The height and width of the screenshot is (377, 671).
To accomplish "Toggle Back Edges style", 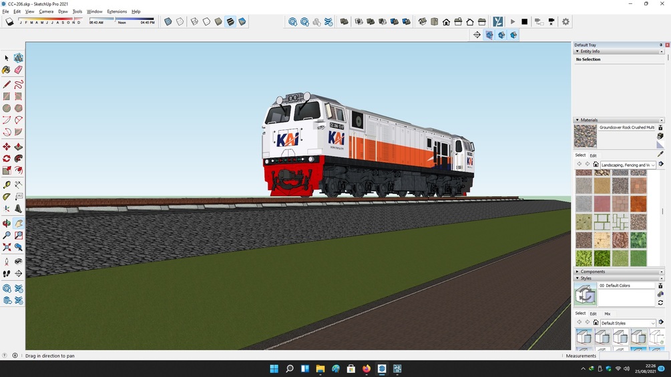I will tap(180, 21).
